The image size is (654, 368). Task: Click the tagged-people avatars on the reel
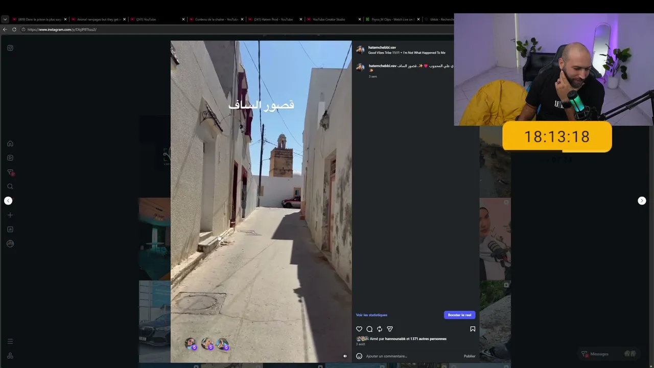[x=207, y=343]
